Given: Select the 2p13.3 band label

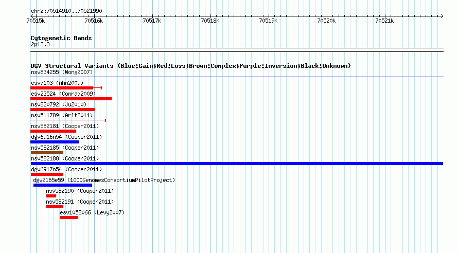Looking at the screenshot, I should tap(40, 44).
